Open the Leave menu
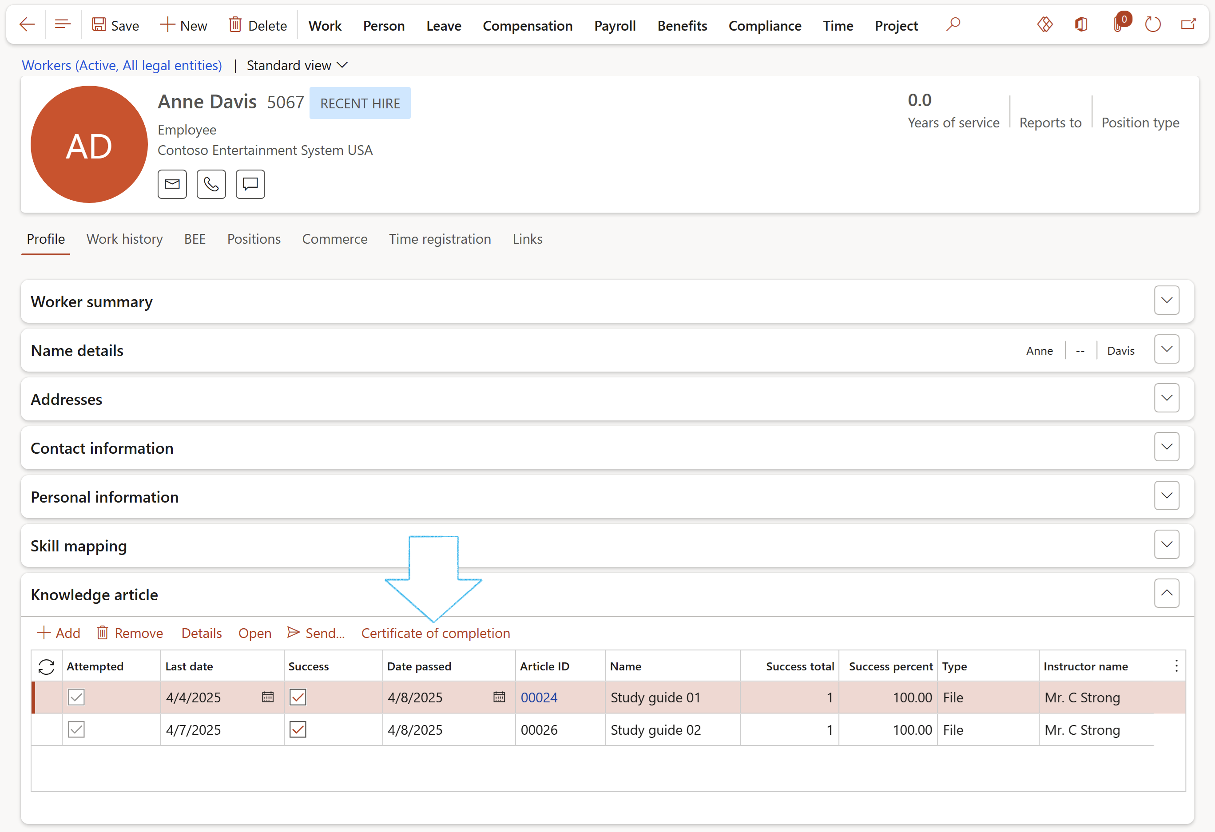 tap(443, 26)
